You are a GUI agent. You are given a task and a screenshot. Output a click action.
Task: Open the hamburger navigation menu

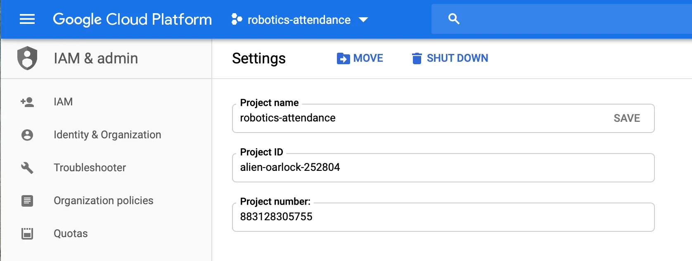(x=27, y=19)
